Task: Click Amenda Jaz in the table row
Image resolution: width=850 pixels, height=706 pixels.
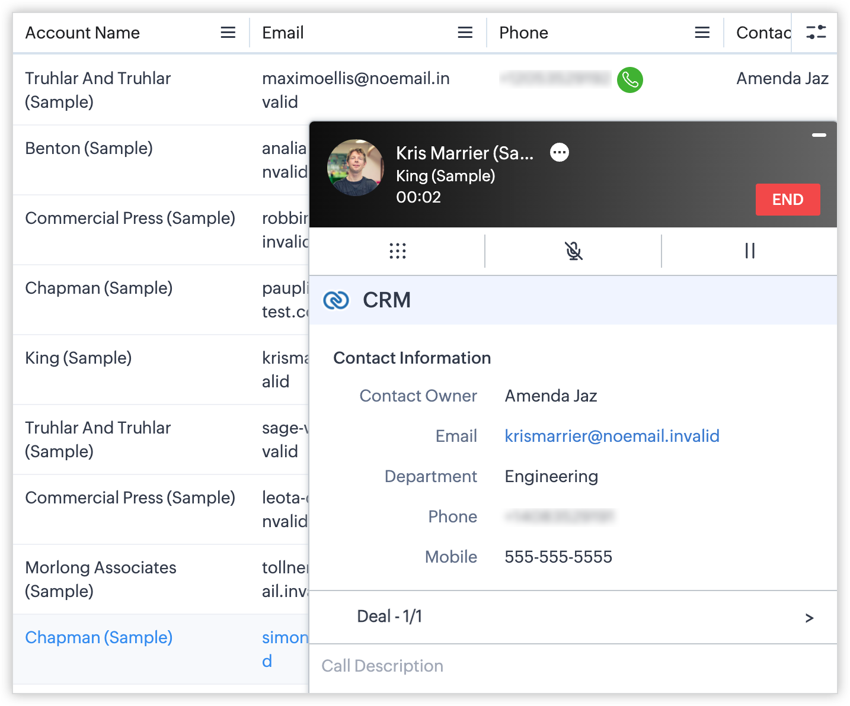Action: (782, 78)
